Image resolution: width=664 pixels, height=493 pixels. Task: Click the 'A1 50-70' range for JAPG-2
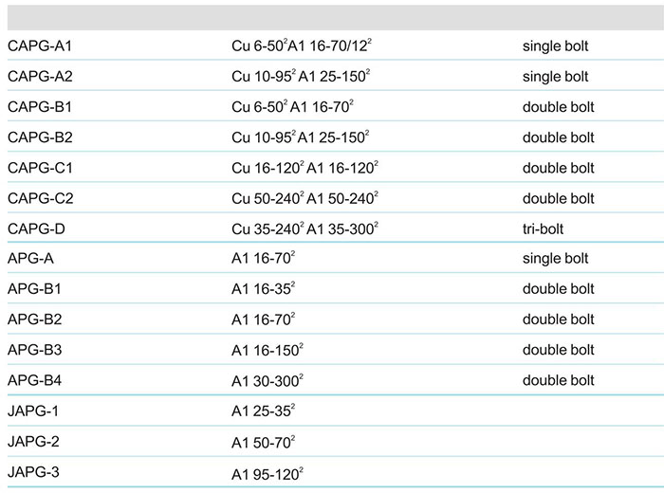click(x=263, y=441)
